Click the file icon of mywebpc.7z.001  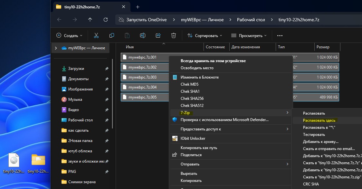point(125,57)
